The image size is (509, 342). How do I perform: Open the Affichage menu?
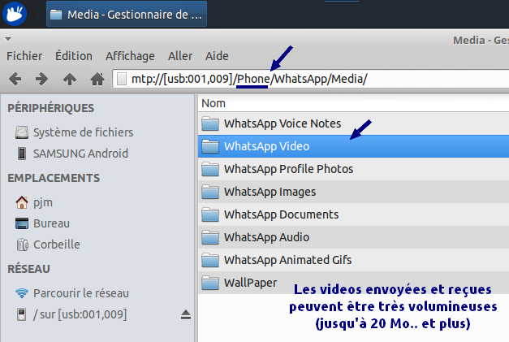(x=130, y=56)
